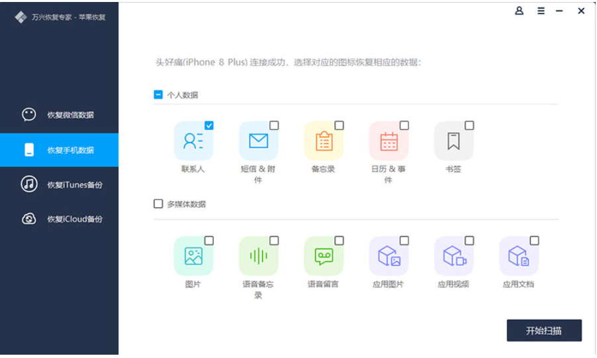Open the user account icon menu
The width and height of the screenshot is (597, 358).
519,11
